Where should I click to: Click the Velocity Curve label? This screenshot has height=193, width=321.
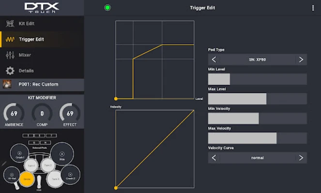[221, 148]
